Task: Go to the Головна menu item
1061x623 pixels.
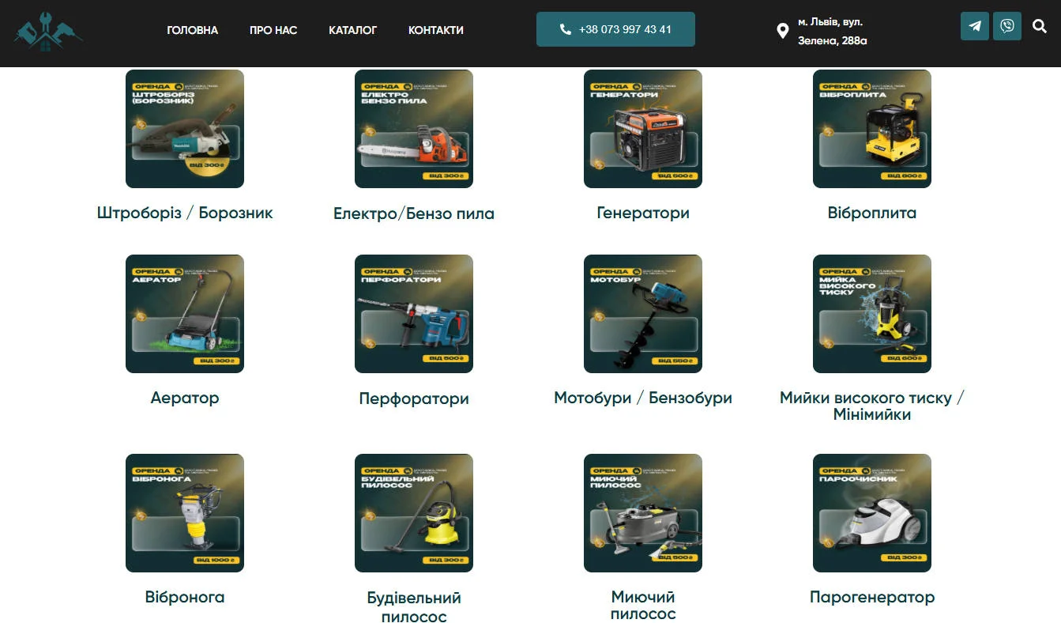Action: [193, 30]
